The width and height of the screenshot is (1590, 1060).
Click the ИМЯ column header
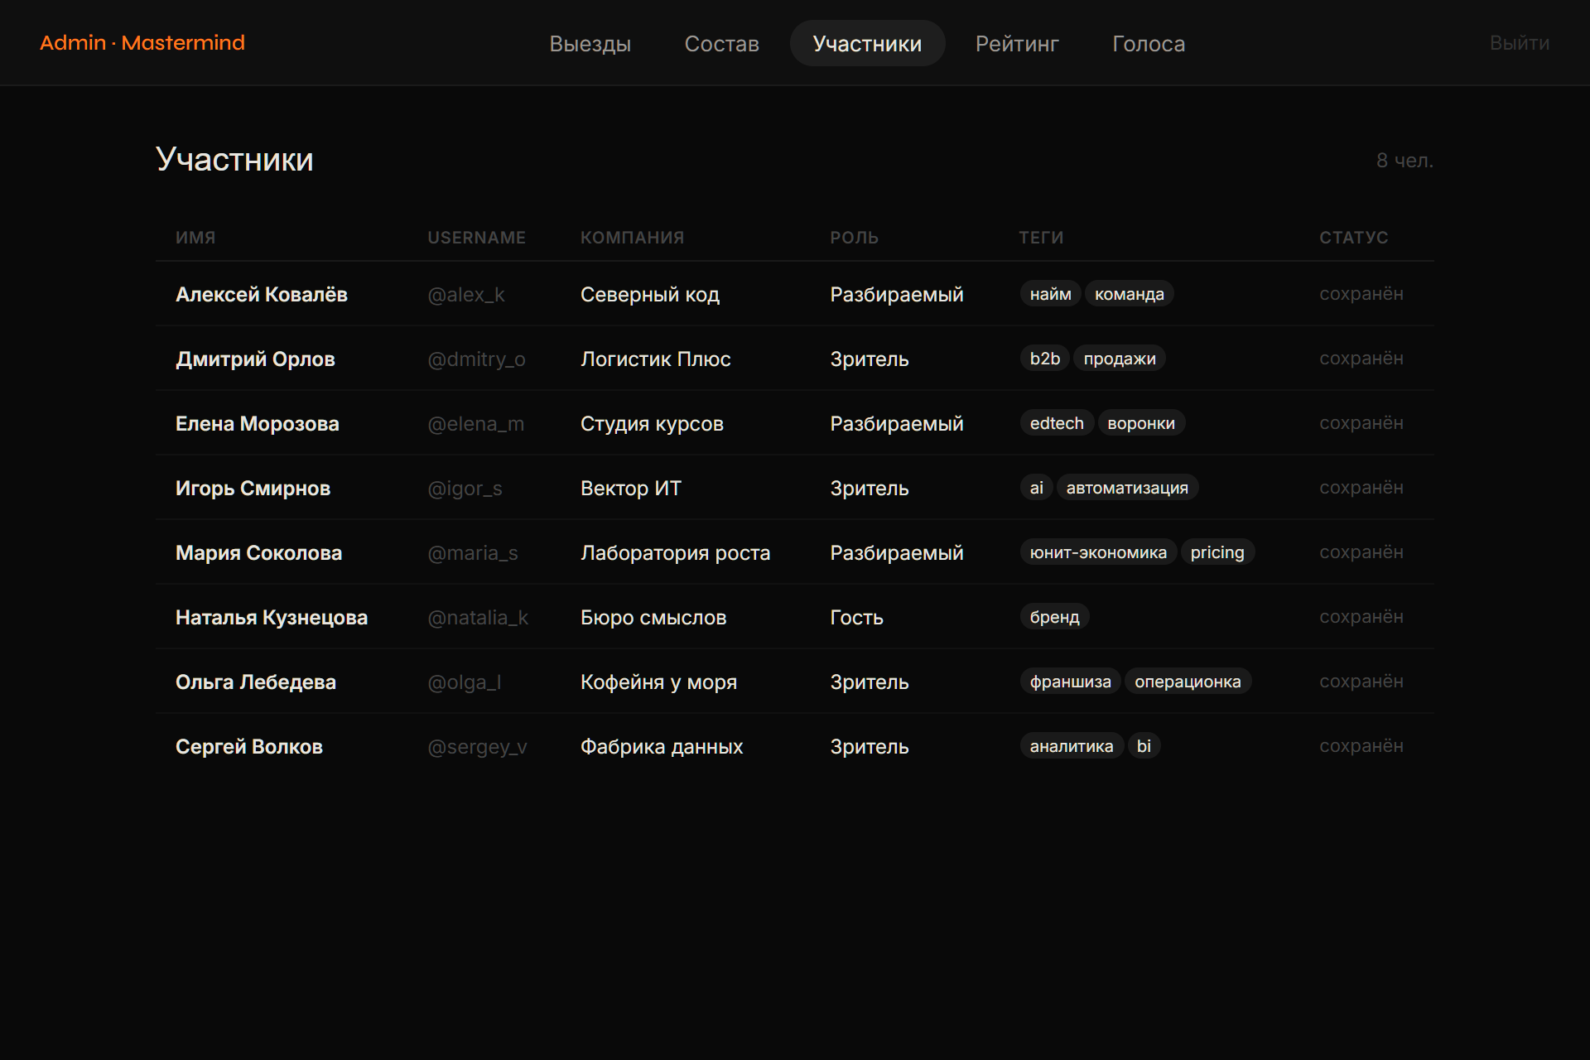195,238
